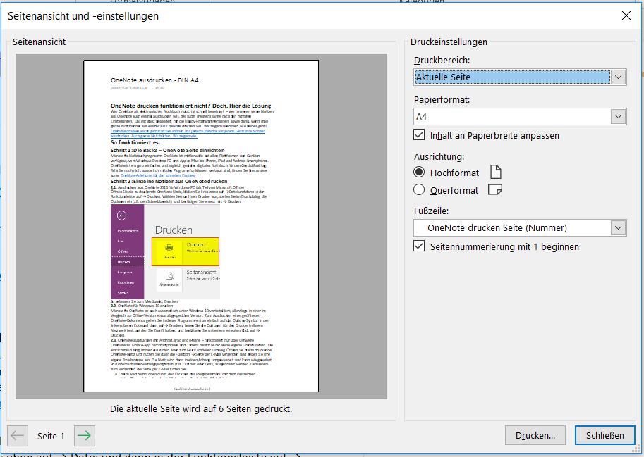This screenshot has height=457, width=644.
Task: Click the yellow highlighted Drucken tile in preview
Action: [x=186, y=251]
